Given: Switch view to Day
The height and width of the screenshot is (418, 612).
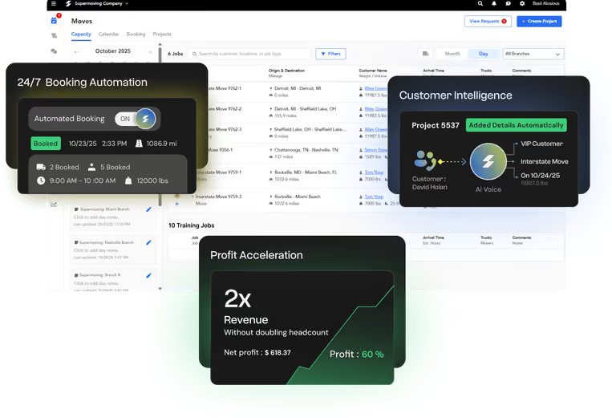Looking at the screenshot, I should click(483, 54).
